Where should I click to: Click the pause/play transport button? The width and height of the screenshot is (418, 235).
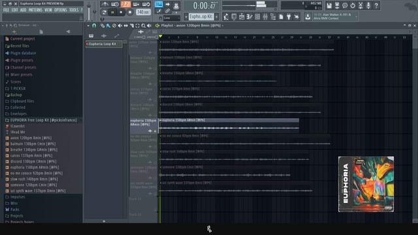[112, 12]
